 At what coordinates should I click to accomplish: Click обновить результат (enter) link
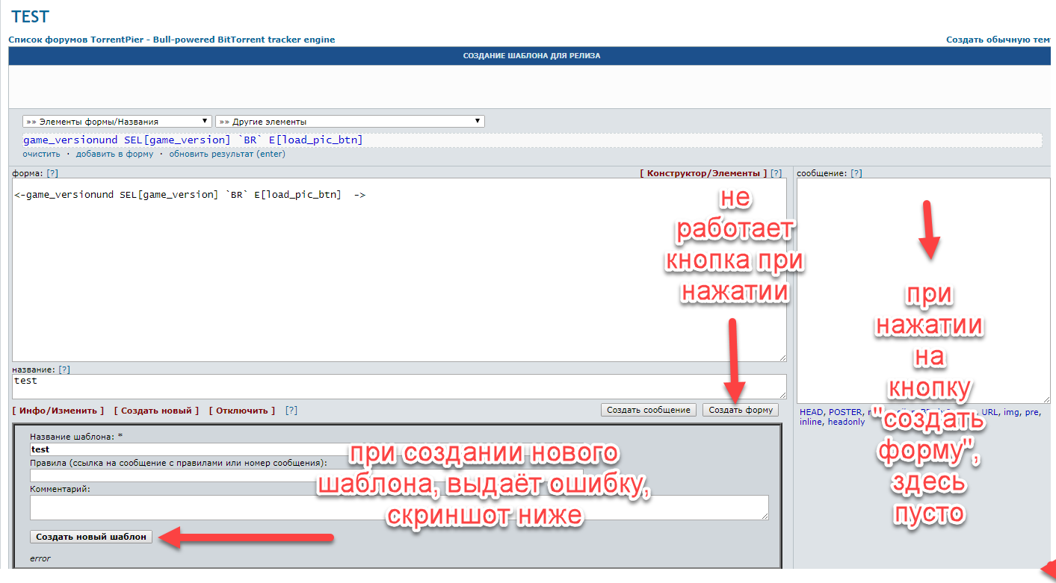(x=226, y=154)
